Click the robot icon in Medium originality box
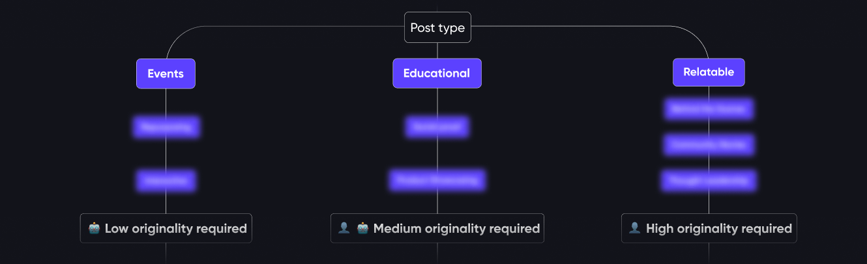 363,228
